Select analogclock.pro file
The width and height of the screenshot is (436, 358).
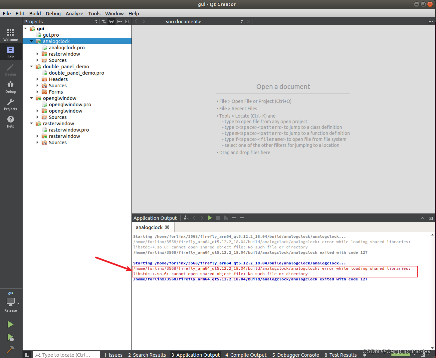click(x=67, y=48)
